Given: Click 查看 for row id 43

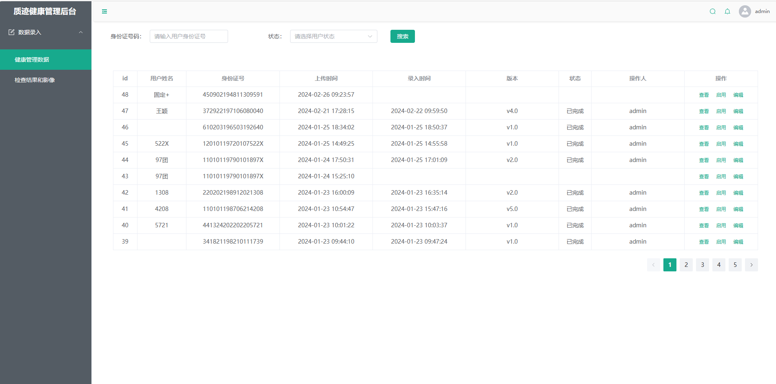Looking at the screenshot, I should point(704,177).
